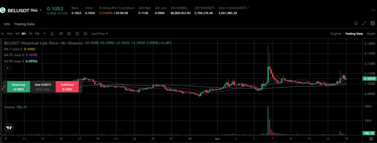
Task: Click the 24h High value 0.1136
Action: click(143, 13)
